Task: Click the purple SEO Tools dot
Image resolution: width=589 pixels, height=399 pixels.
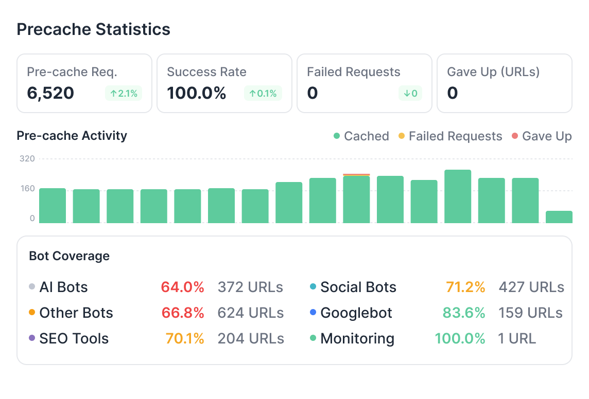Action: tap(32, 338)
